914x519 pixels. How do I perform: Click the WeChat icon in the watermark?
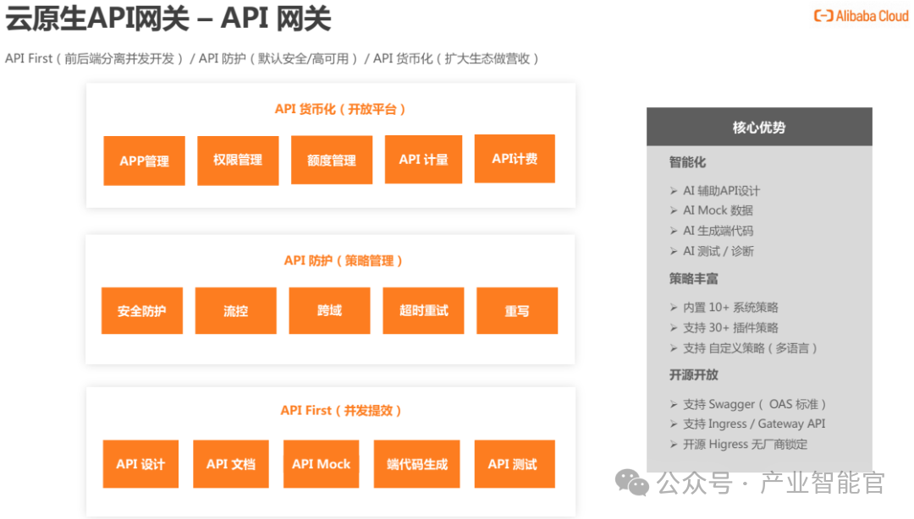click(632, 483)
